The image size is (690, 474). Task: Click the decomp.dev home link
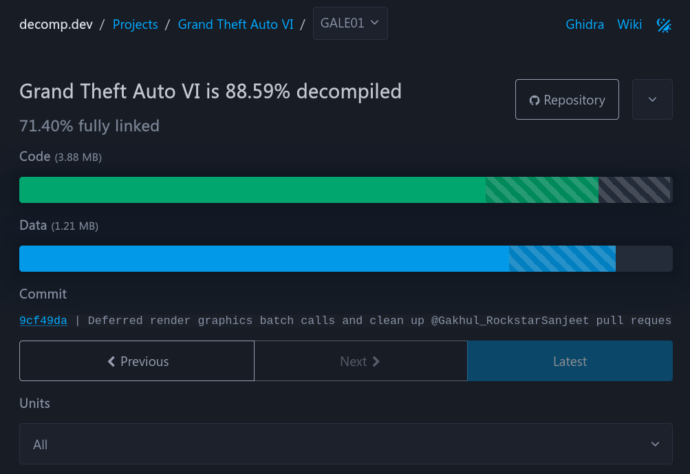pos(56,24)
